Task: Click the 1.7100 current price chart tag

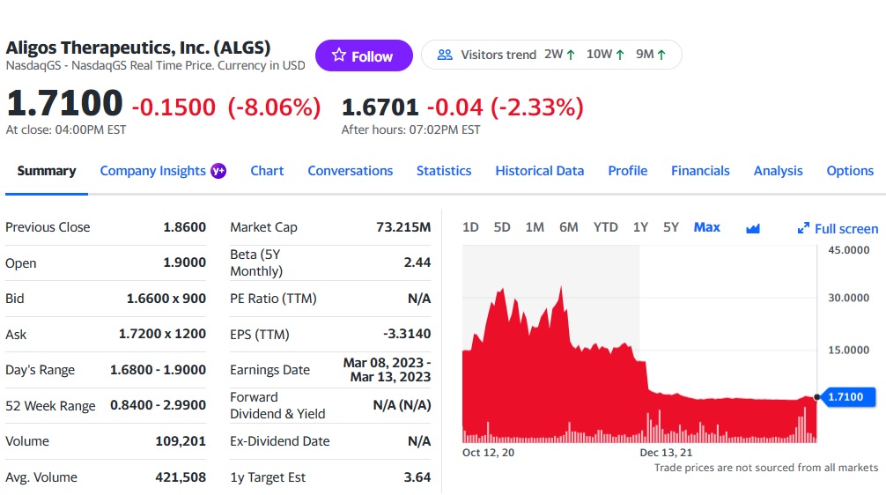Action: click(x=845, y=397)
